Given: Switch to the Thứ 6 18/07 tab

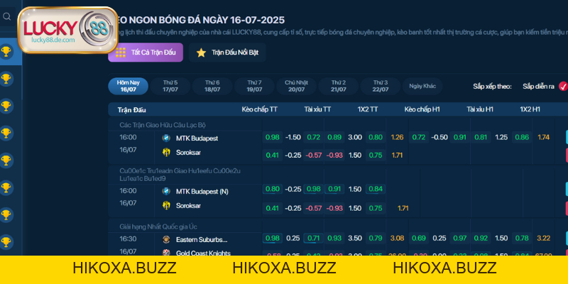Looking at the screenshot, I should [212, 86].
